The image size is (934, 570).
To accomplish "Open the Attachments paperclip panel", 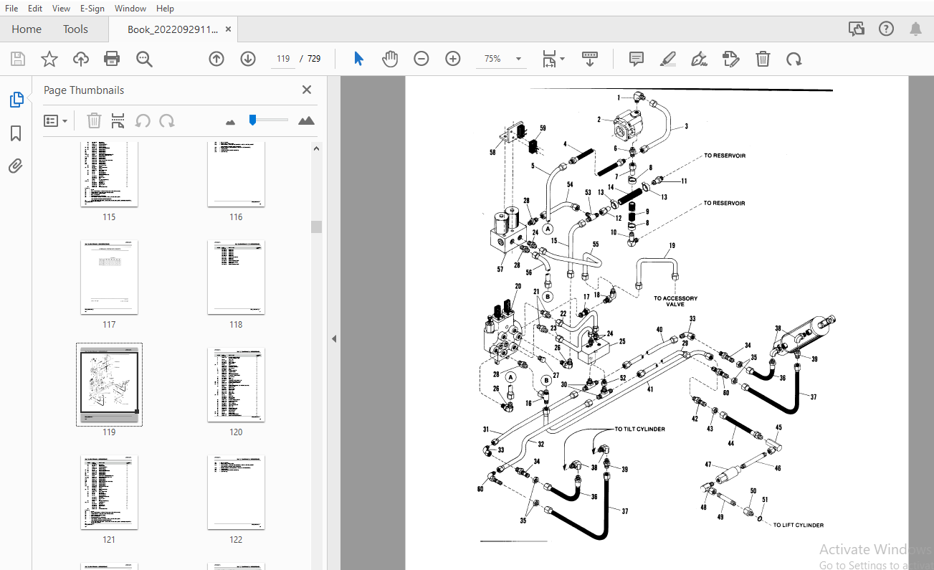I will pos(16,166).
